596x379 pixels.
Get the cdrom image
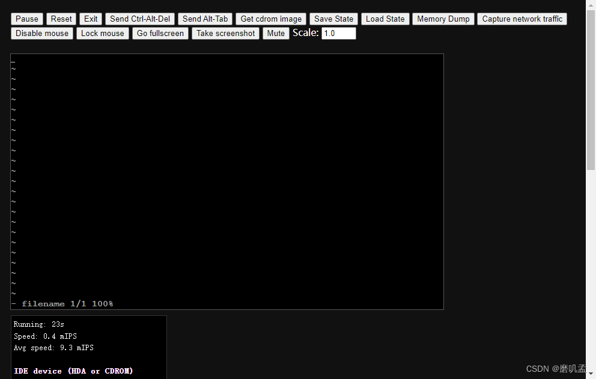tap(270, 19)
